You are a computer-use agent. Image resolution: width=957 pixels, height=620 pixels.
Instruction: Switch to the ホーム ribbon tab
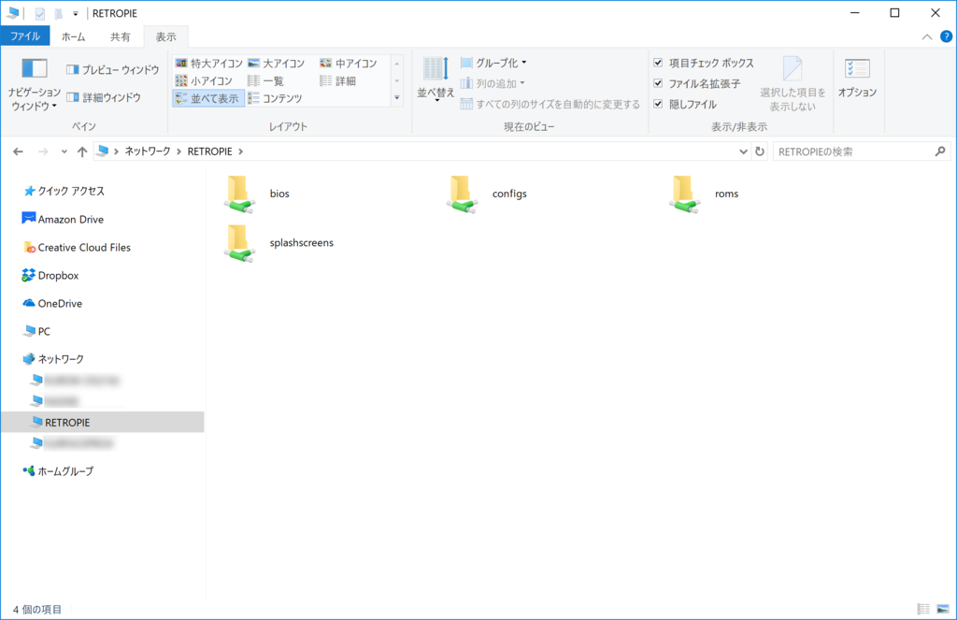[x=71, y=36]
